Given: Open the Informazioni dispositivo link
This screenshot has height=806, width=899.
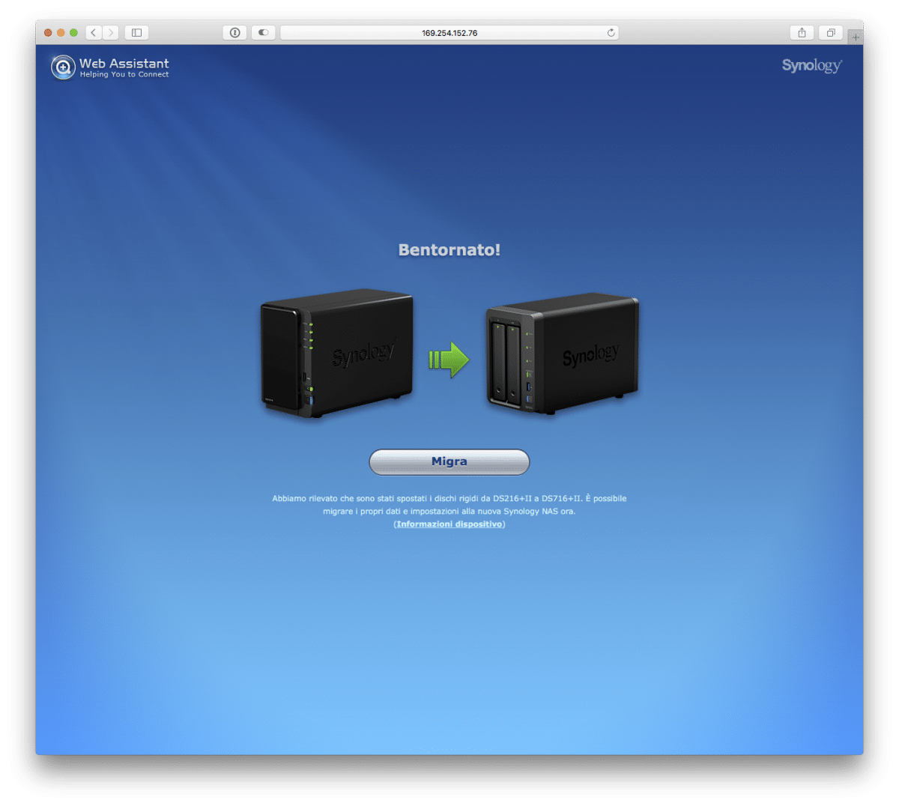Looking at the screenshot, I should [x=449, y=524].
